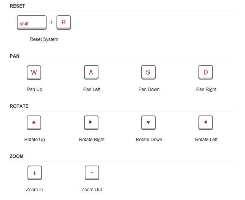Click the down arrow Rotate Down key
The width and height of the screenshot is (245, 200).
tap(148, 123)
